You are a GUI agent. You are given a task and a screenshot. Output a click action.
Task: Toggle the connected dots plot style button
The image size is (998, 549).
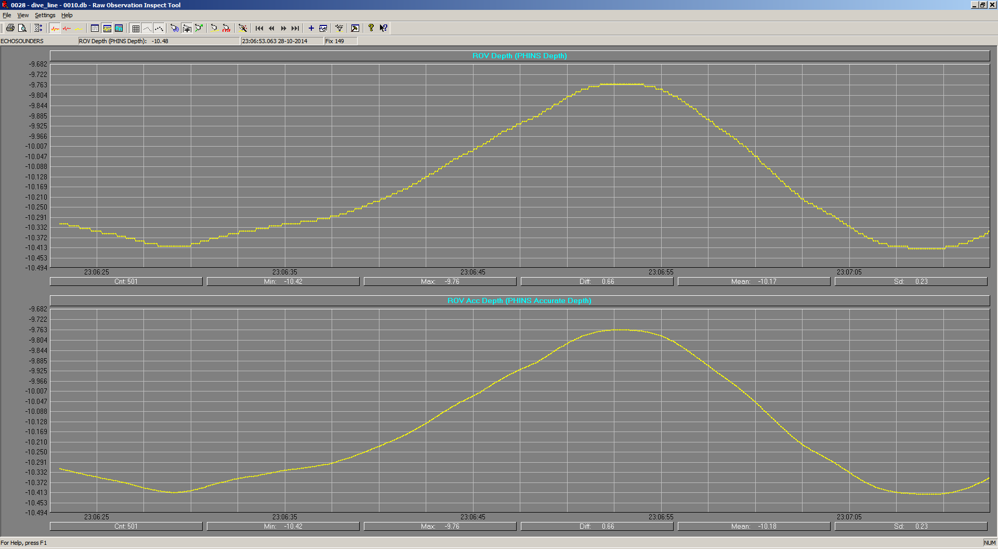point(159,28)
